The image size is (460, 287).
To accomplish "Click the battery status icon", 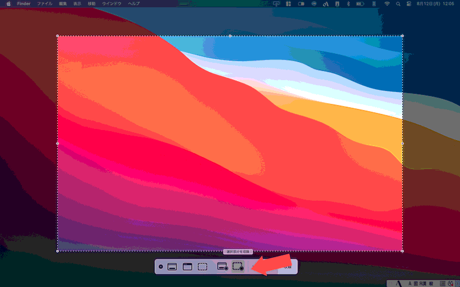I will (360, 3).
